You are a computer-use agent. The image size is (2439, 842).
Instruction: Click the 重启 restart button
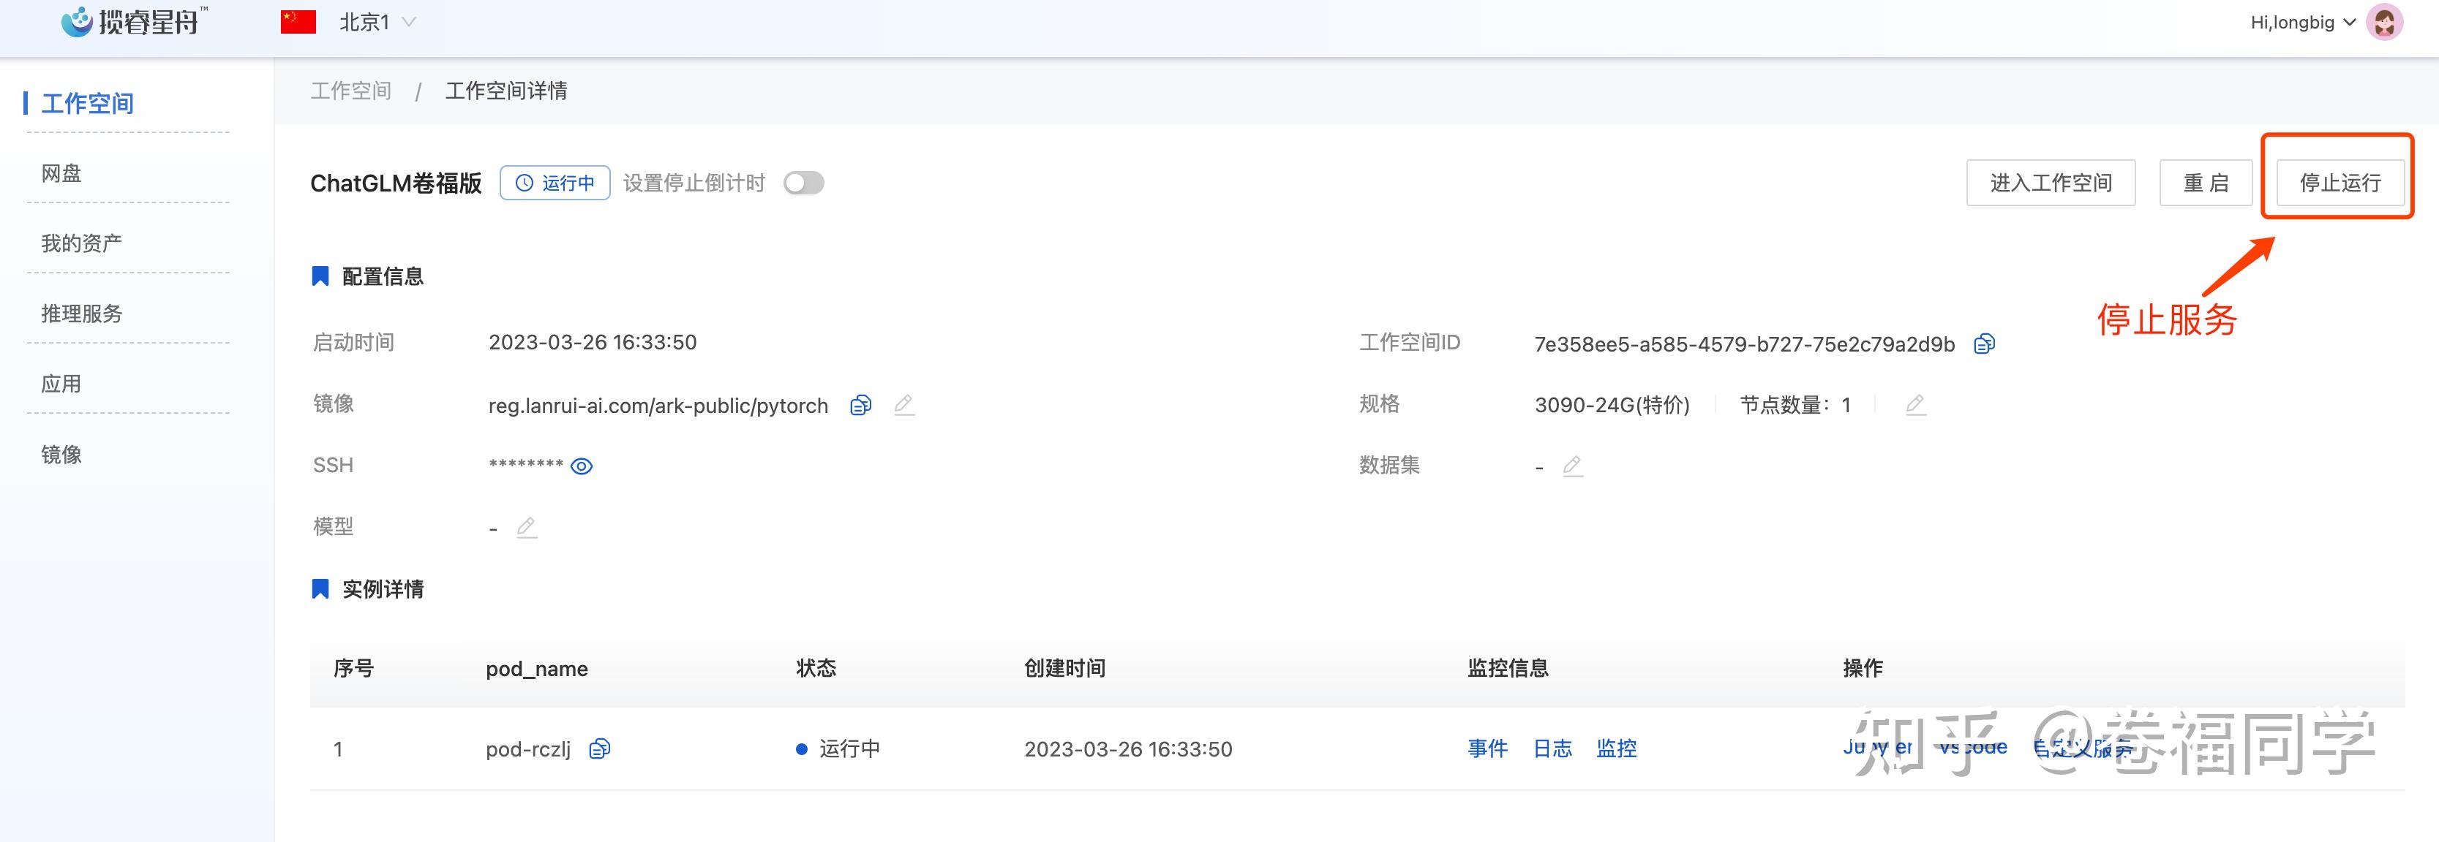tap(2206, 183)
